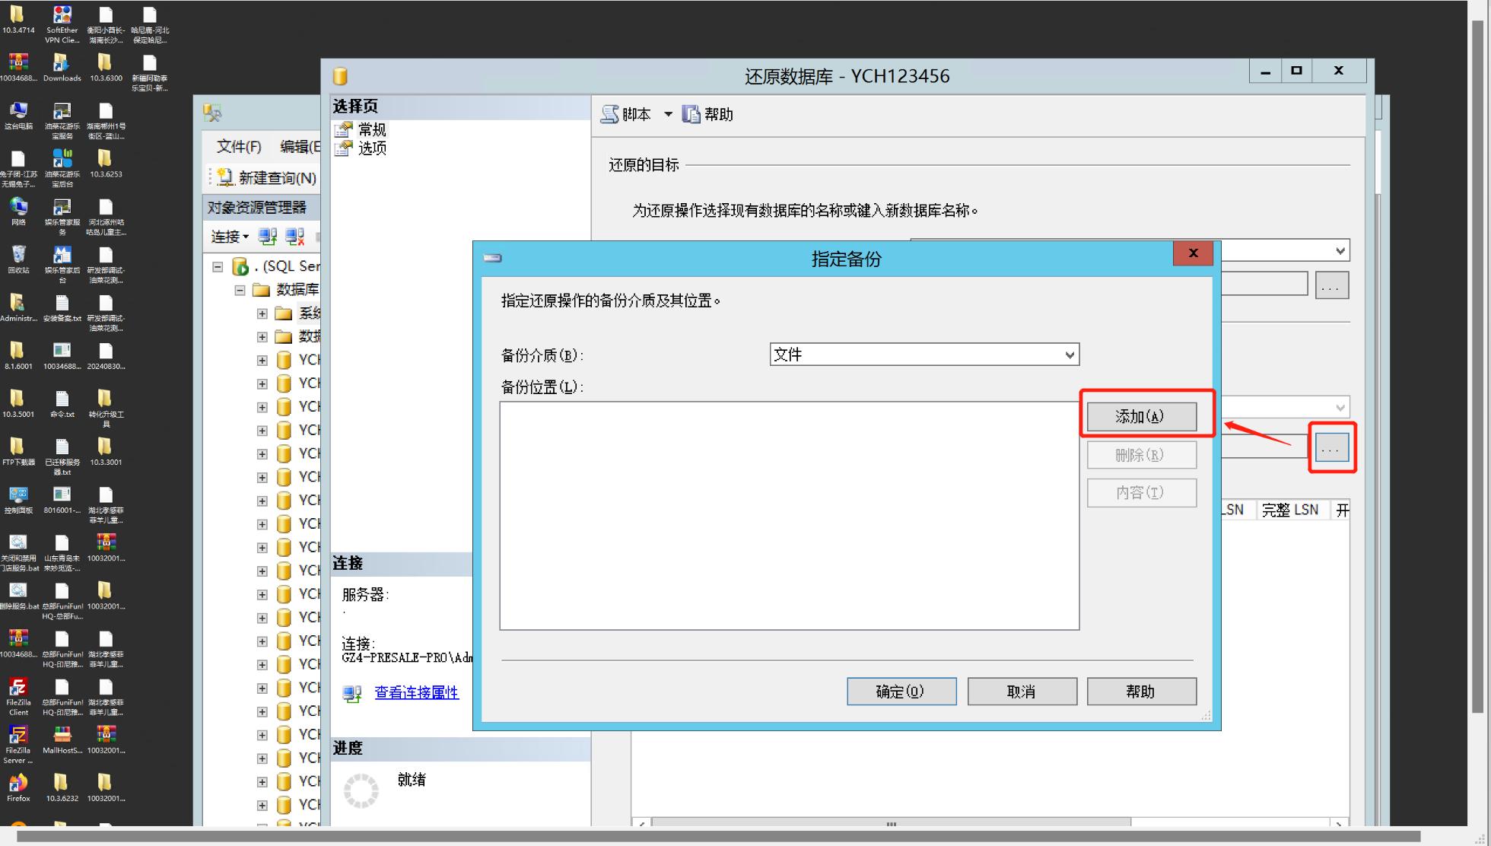This screenshot has height=846, width=1491.
Task: Open the 10.3.4714 folder
Action: (18, 19)
